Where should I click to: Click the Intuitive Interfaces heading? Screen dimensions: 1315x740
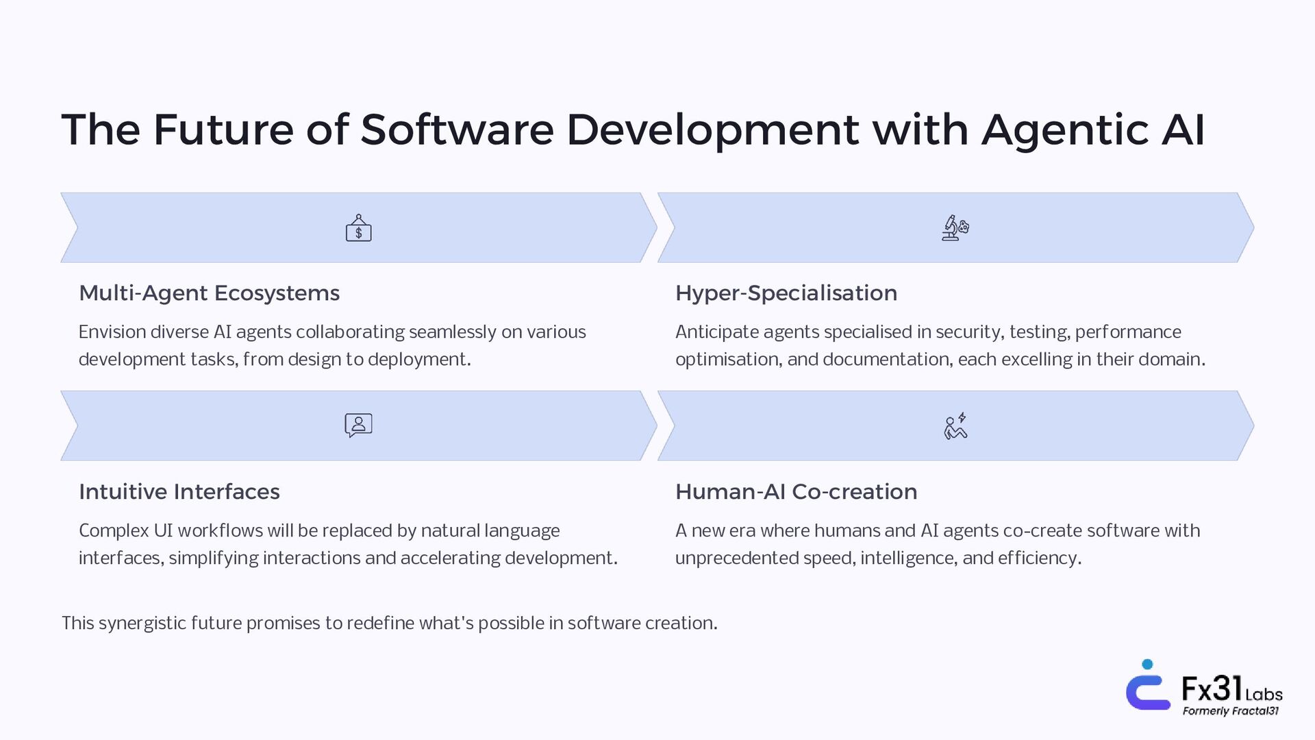point(179,492)
